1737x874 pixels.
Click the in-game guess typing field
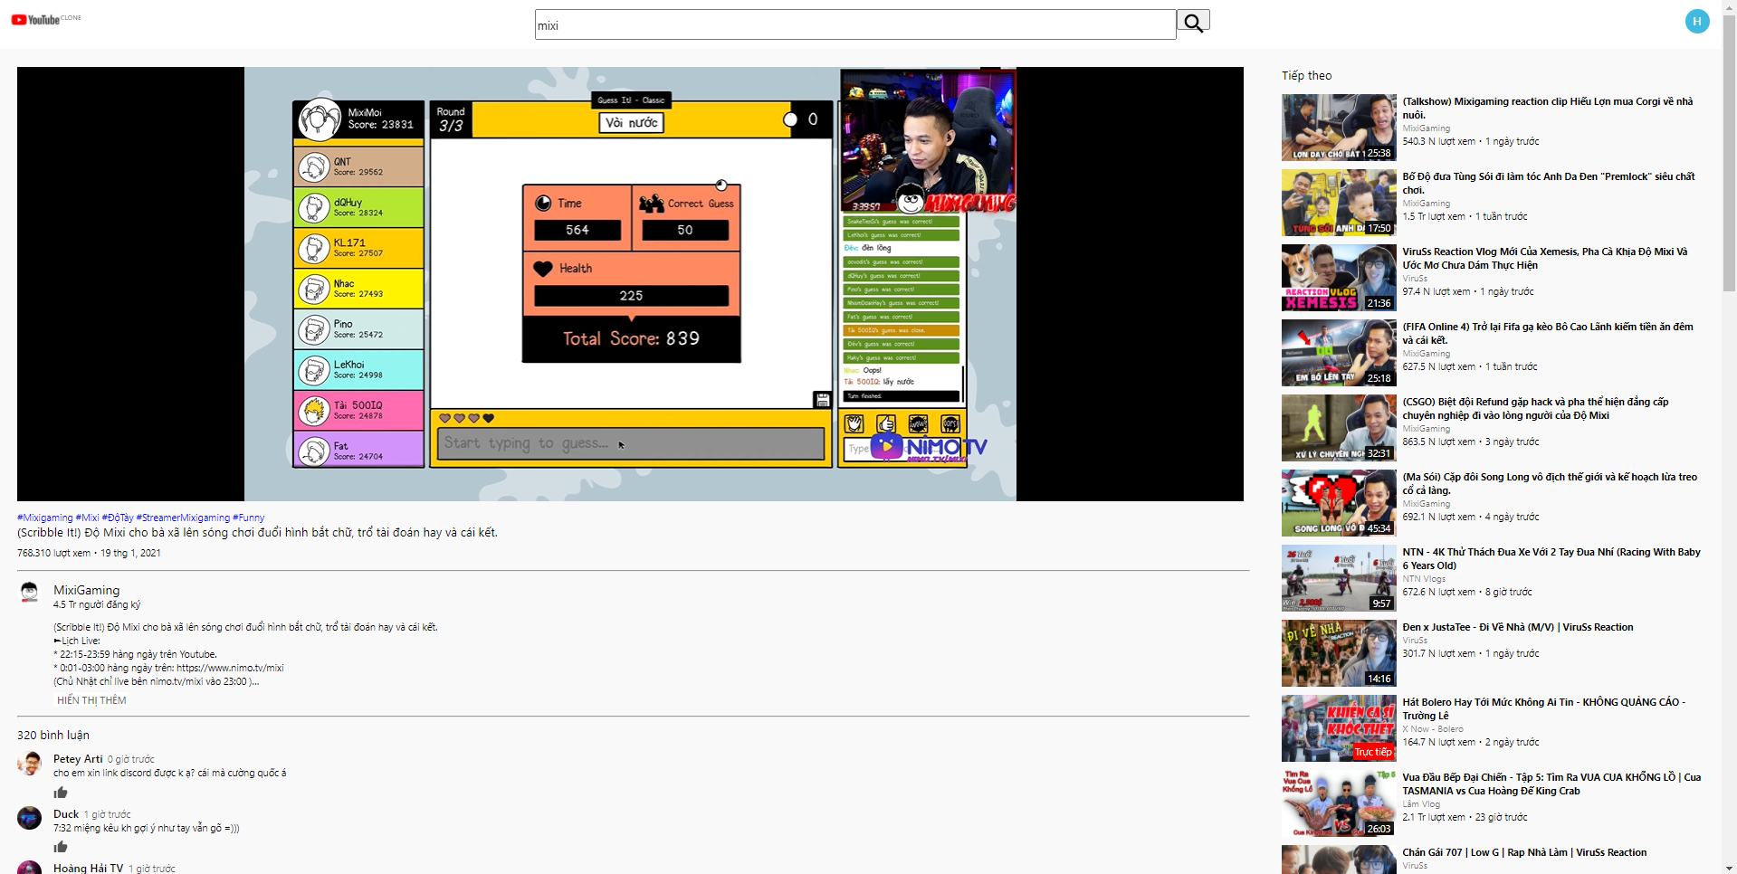[631, 443]
